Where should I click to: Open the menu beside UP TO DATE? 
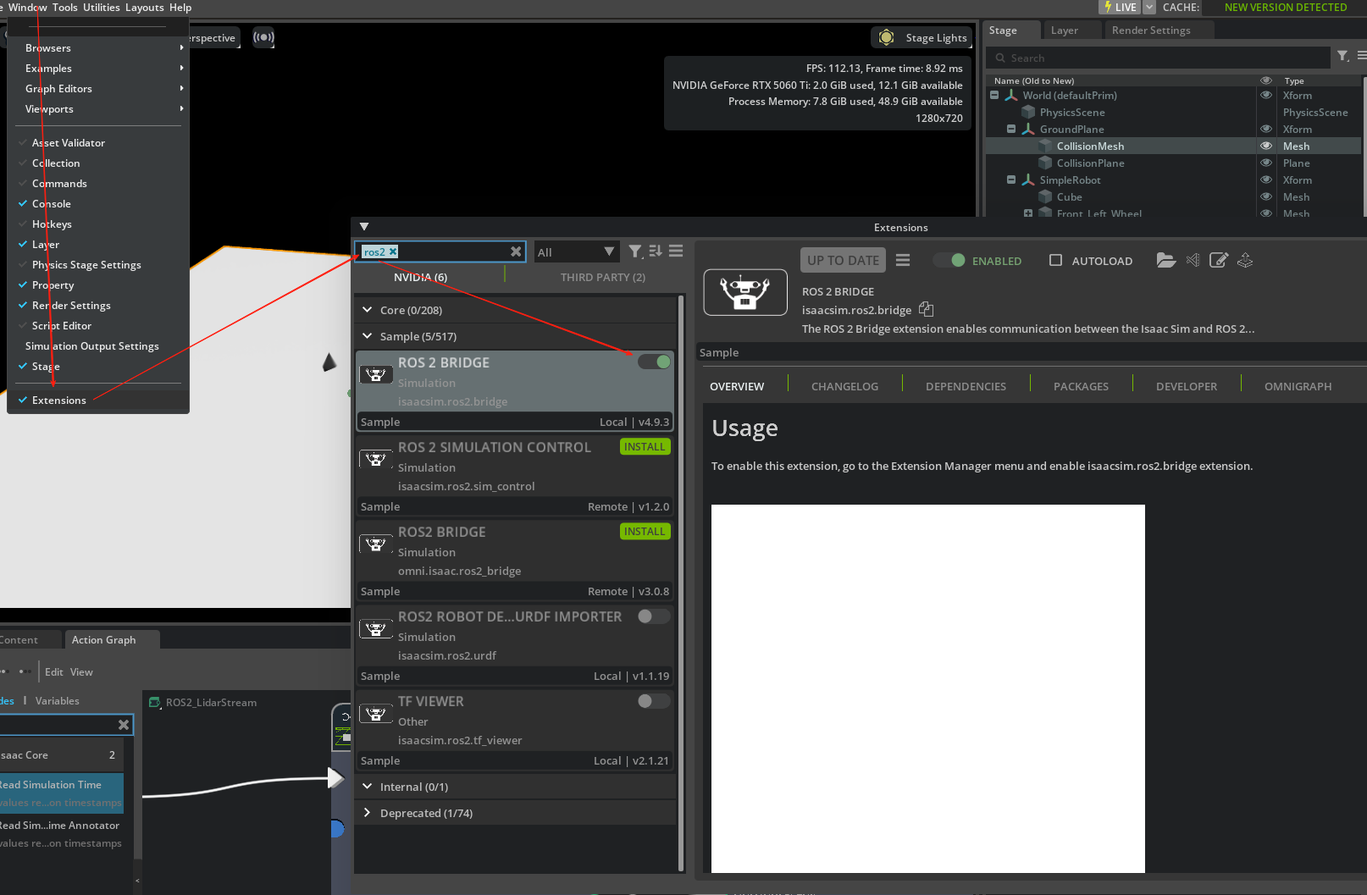(903, 261)
